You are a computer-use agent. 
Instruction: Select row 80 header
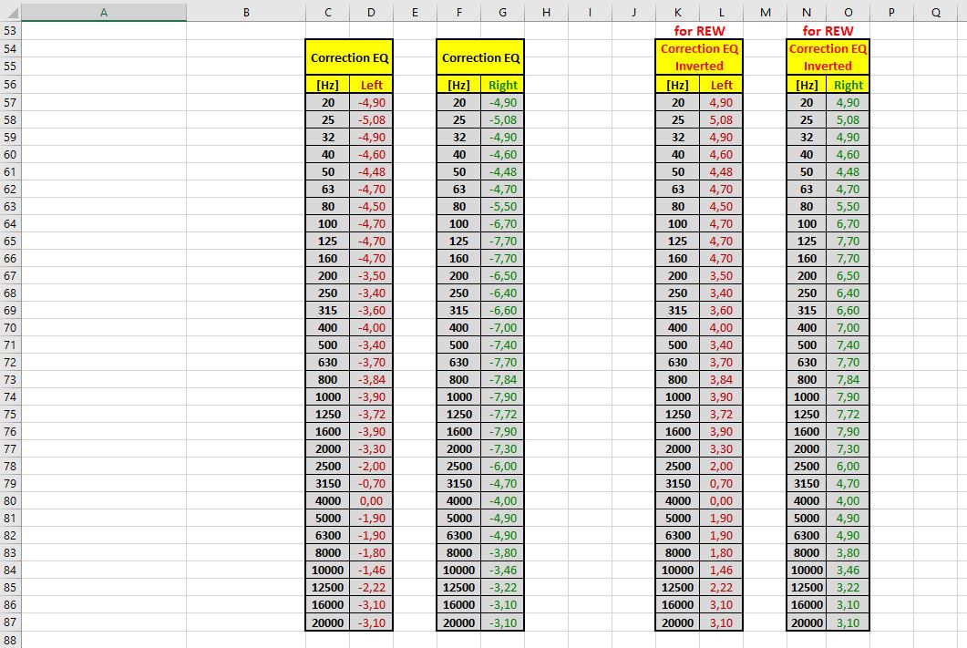coord(11,500)
